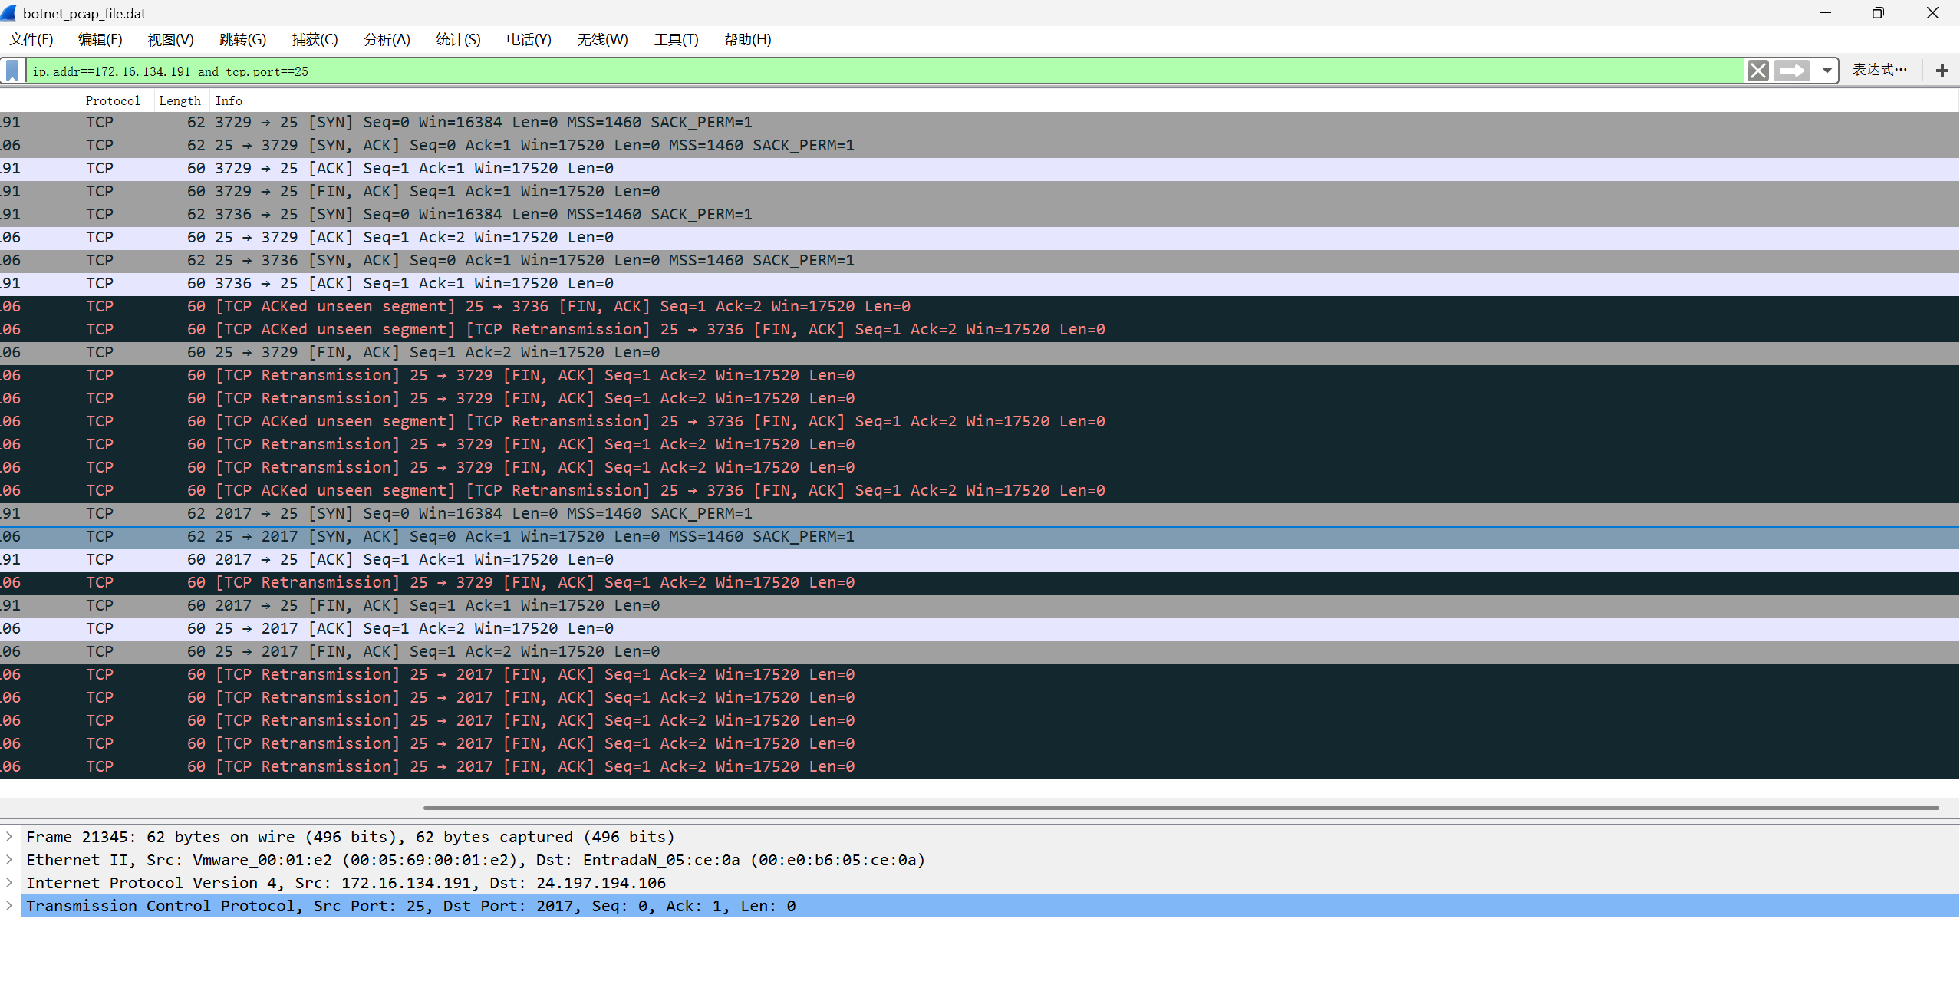The image size is (1960, 1001).
Task: Add filter button with plus icon
Action: pyautogui.click(x=1942, y=71)
